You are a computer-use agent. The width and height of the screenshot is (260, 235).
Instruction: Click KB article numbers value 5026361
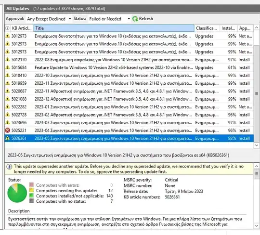172,197
